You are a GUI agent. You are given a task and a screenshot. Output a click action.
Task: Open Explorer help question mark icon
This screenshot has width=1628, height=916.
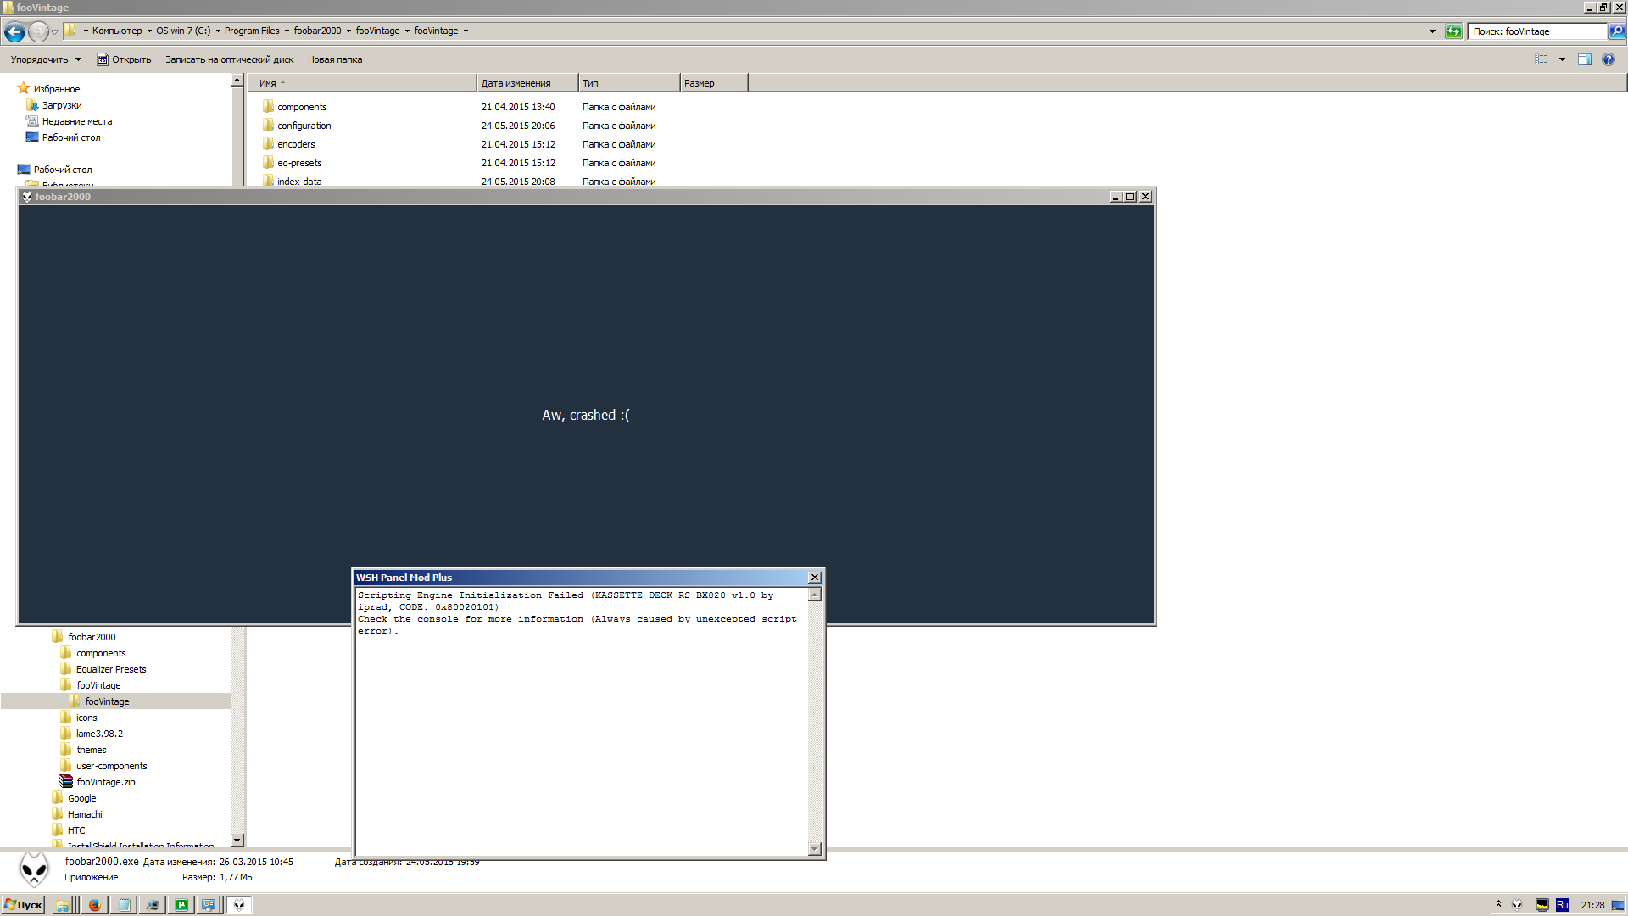(x=1608, y=59)
